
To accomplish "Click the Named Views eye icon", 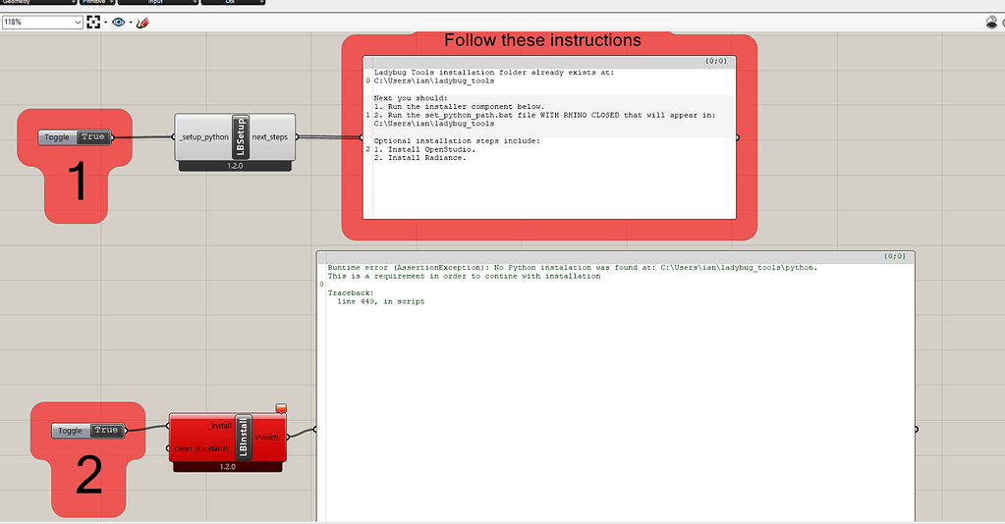I will coord(119,23).
